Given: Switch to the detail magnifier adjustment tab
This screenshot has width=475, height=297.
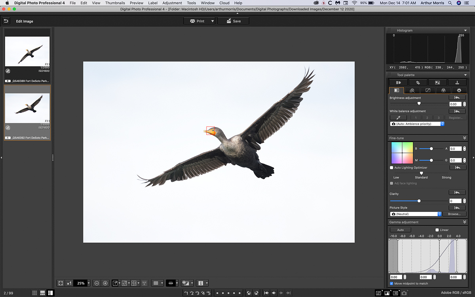Looking at the screenshot, I should 412,90.
